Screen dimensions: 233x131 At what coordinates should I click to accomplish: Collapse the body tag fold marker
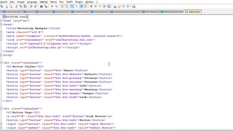click(x=1, y=55)
